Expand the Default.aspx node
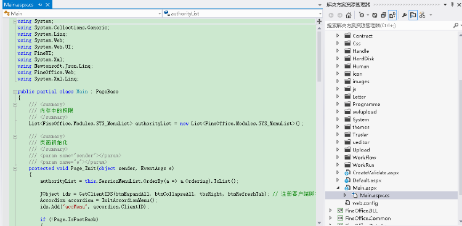Image resolution: width=462 pixels, height=226 pixels. tap(338, 180)
